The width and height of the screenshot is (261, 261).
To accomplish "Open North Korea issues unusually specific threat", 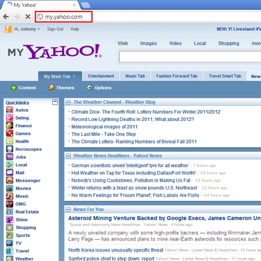I will coord(116,250).
